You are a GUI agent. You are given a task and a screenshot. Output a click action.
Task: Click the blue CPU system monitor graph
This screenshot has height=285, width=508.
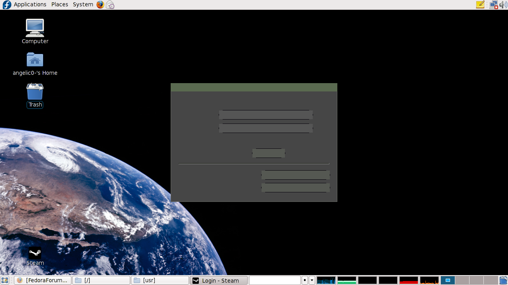[x=326, y=280]
